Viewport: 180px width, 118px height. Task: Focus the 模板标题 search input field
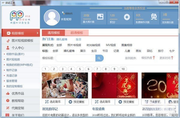click(76, 58)
